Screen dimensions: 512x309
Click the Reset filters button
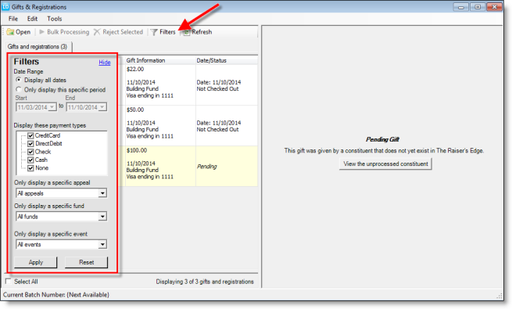(x=86, y=262)
